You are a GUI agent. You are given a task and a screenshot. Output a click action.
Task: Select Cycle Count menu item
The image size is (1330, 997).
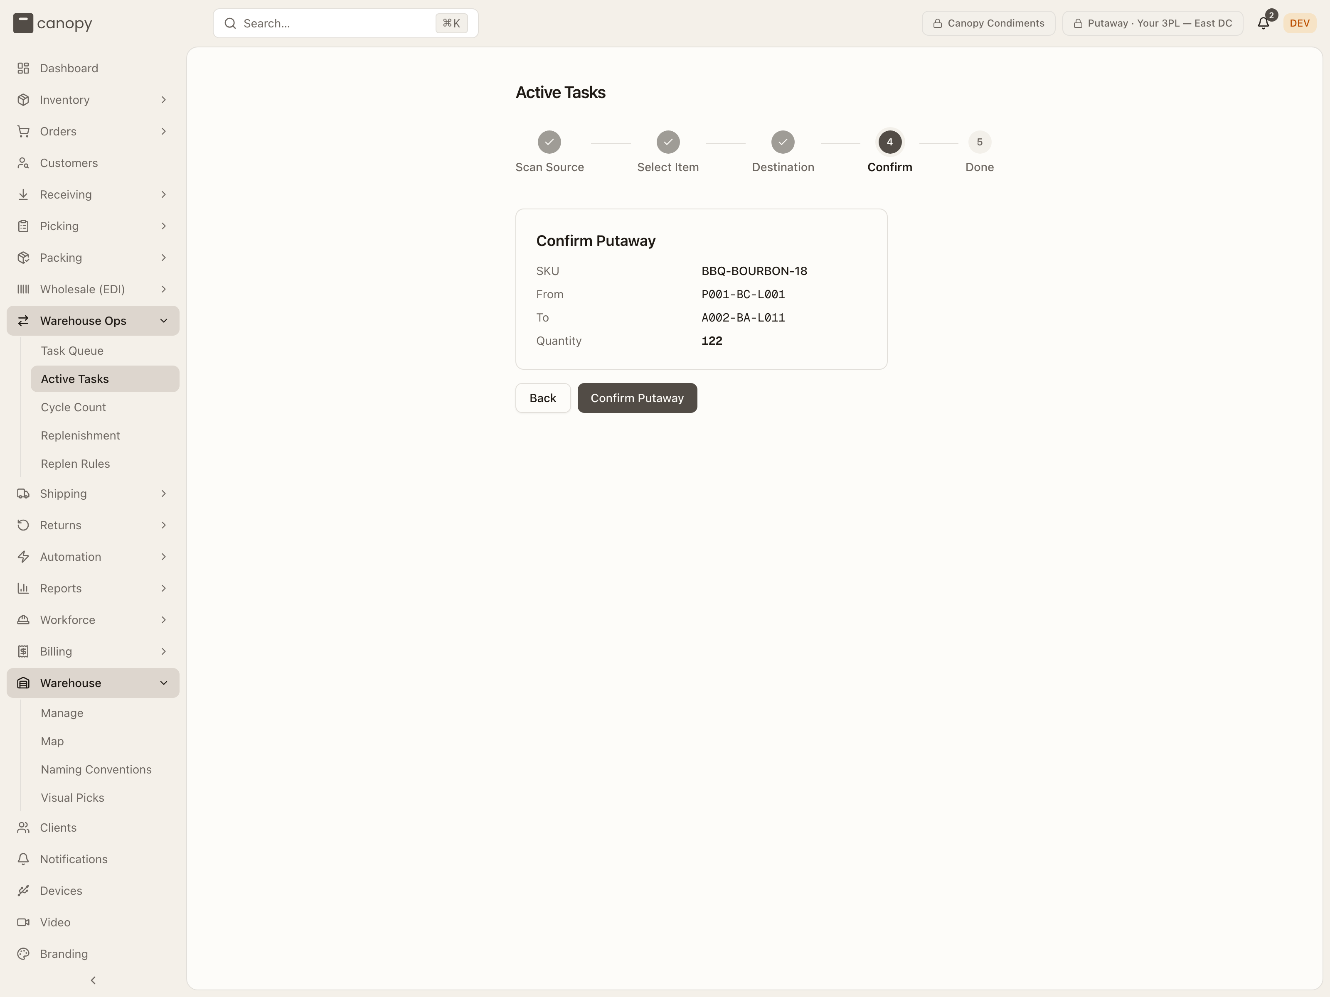[105, 408]
